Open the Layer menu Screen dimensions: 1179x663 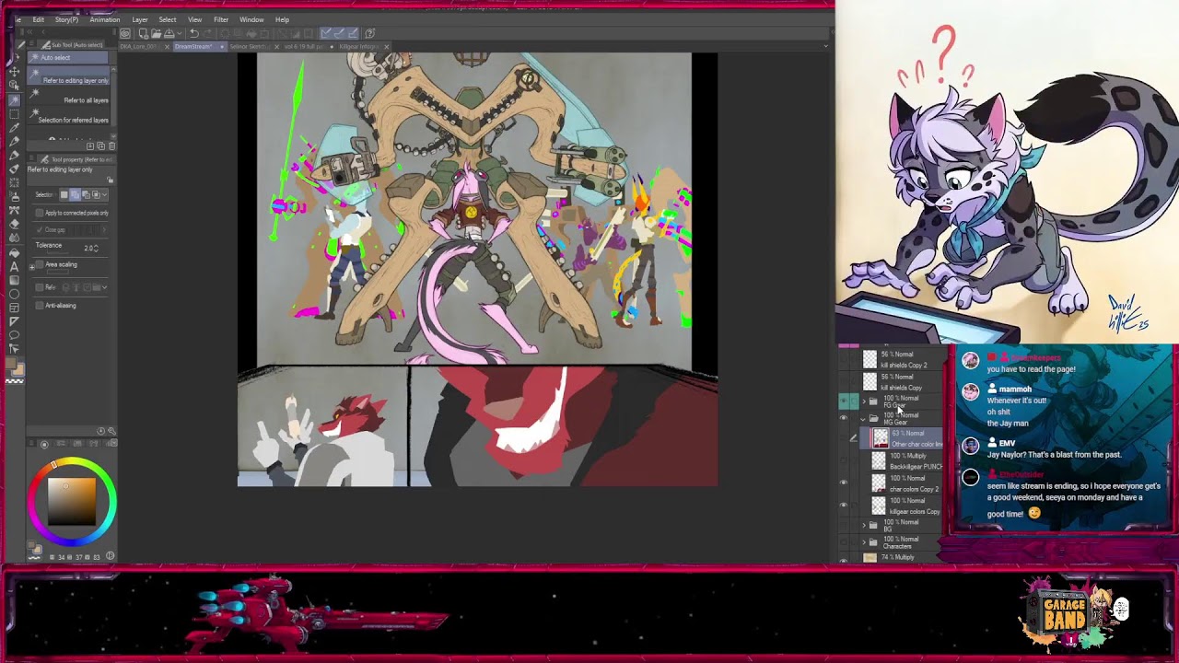point(140,19)
